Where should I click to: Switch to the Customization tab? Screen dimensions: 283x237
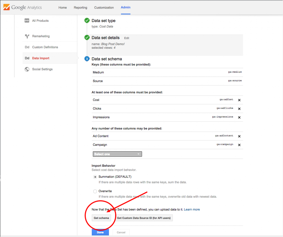[x=104, y=7]
